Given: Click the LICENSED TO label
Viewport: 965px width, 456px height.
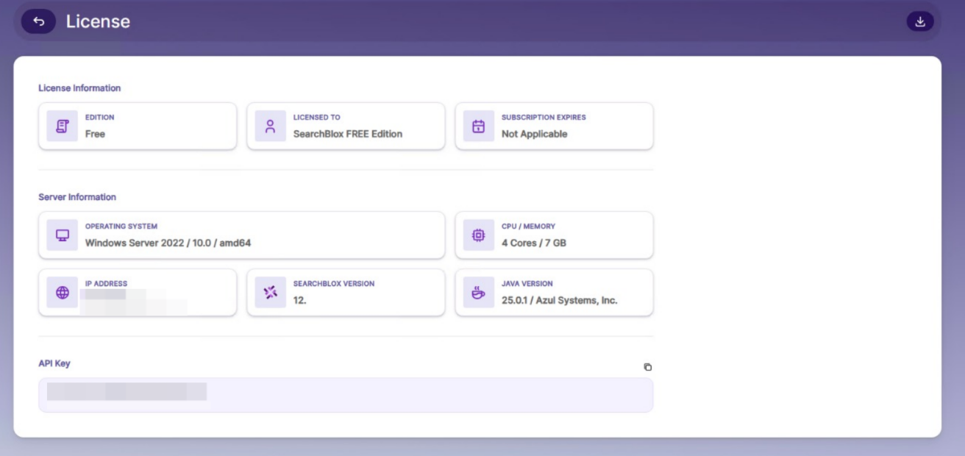Looking at the screenshot, I should pos(317,118).
